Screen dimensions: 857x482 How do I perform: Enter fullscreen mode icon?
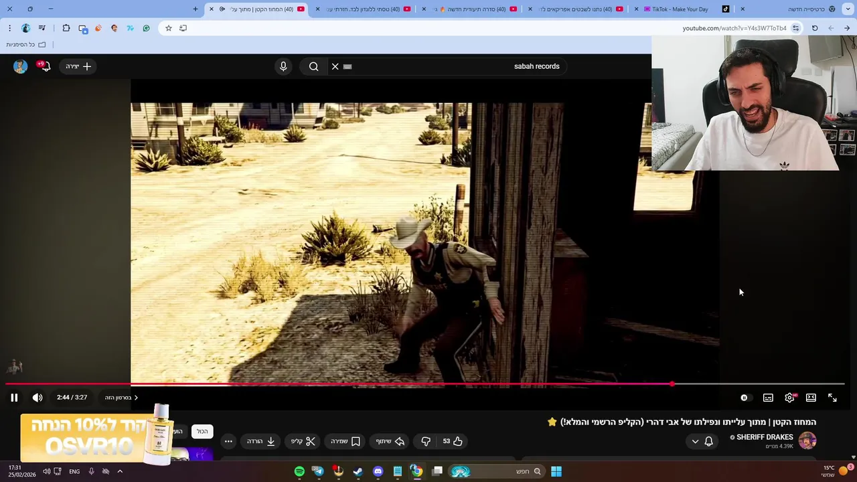832,398
